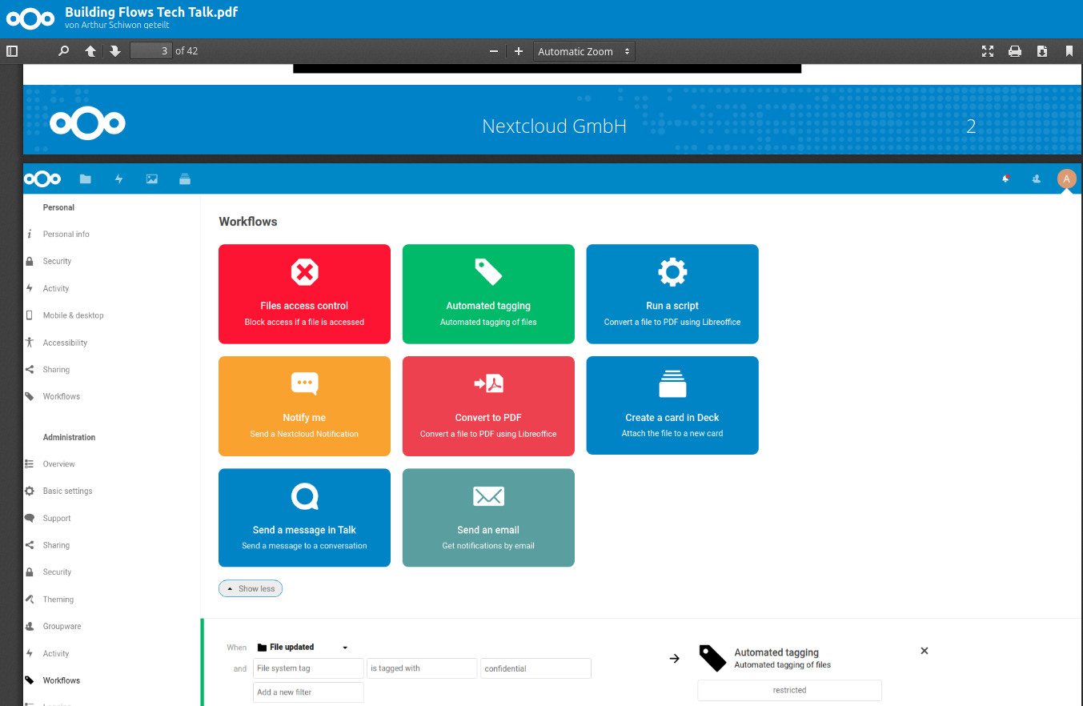The image size is (1083, 706).
Task: Click the speech bubble icon on Notify me
Action: point(304,383)
